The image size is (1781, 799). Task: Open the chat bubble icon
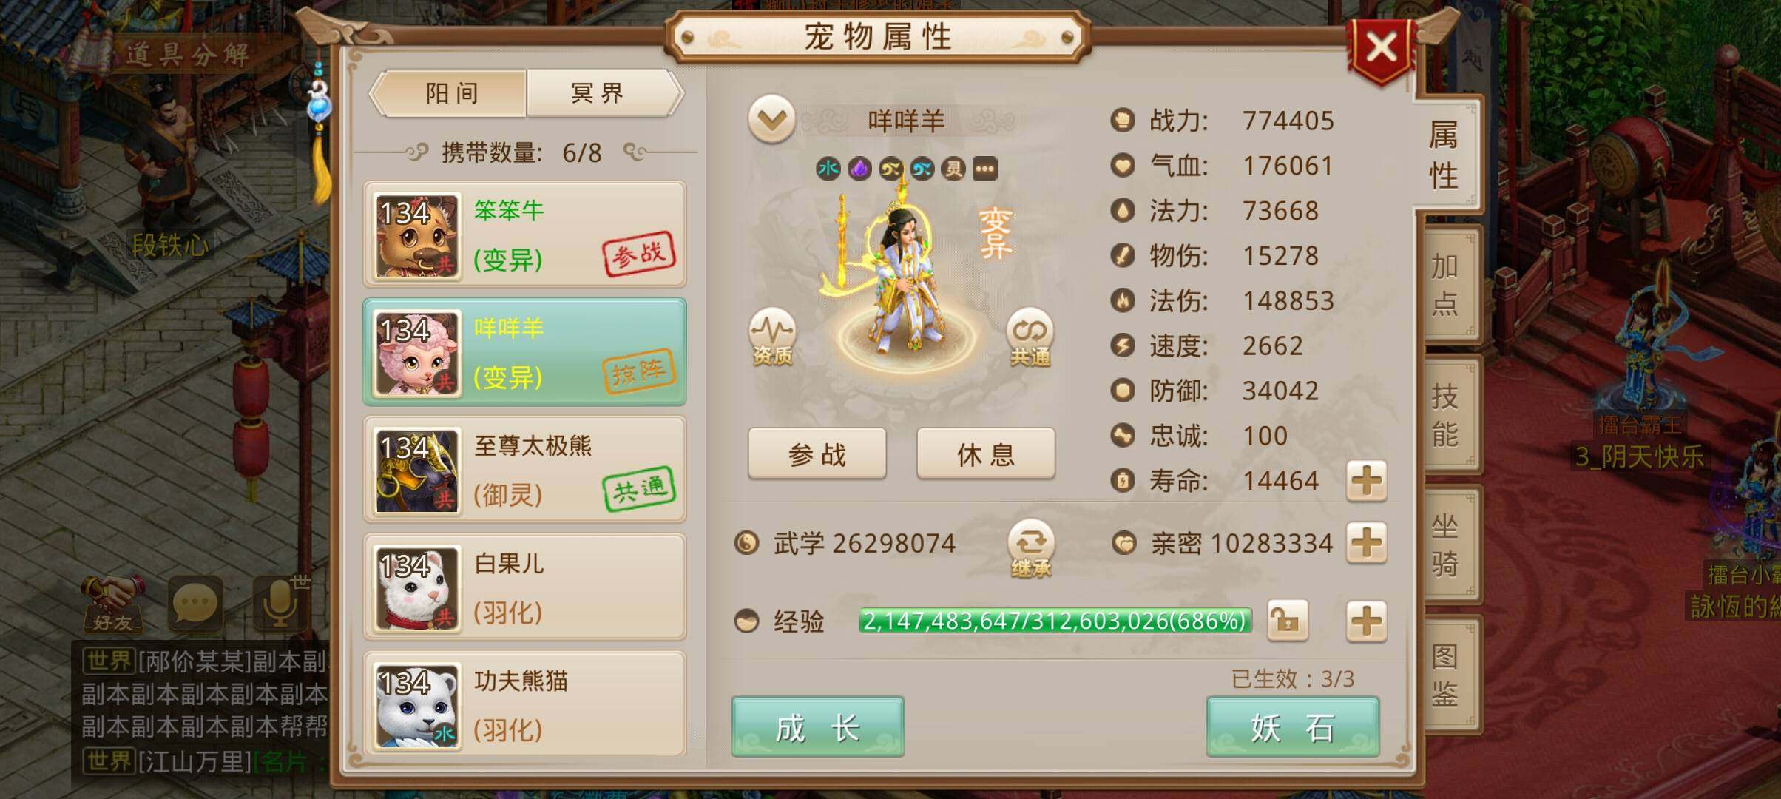[195, 604]
